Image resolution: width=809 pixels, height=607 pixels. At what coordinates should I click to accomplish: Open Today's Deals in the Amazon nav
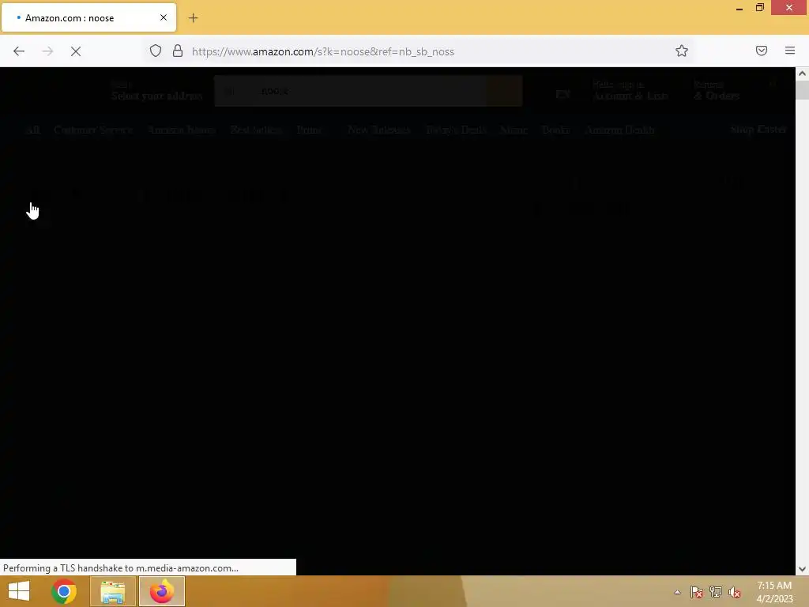click(x=456, y=130)
